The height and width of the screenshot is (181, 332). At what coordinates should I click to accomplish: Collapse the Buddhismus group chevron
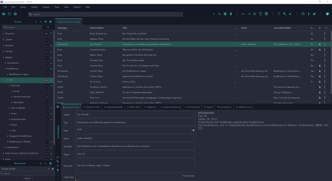pyautogui.click(x=51, y=69)
